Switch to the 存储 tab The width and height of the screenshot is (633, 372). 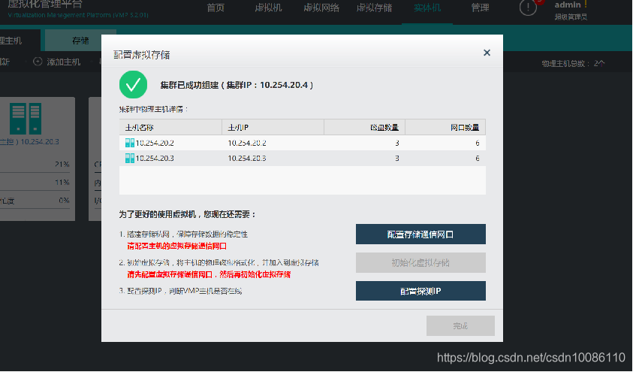(80, 41)
